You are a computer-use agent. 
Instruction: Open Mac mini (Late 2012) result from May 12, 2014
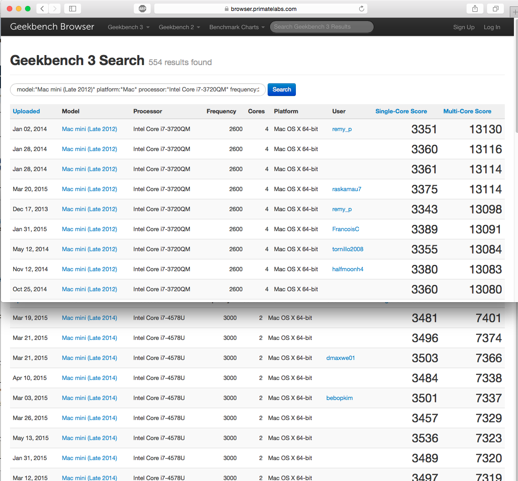tap(90, 249)
